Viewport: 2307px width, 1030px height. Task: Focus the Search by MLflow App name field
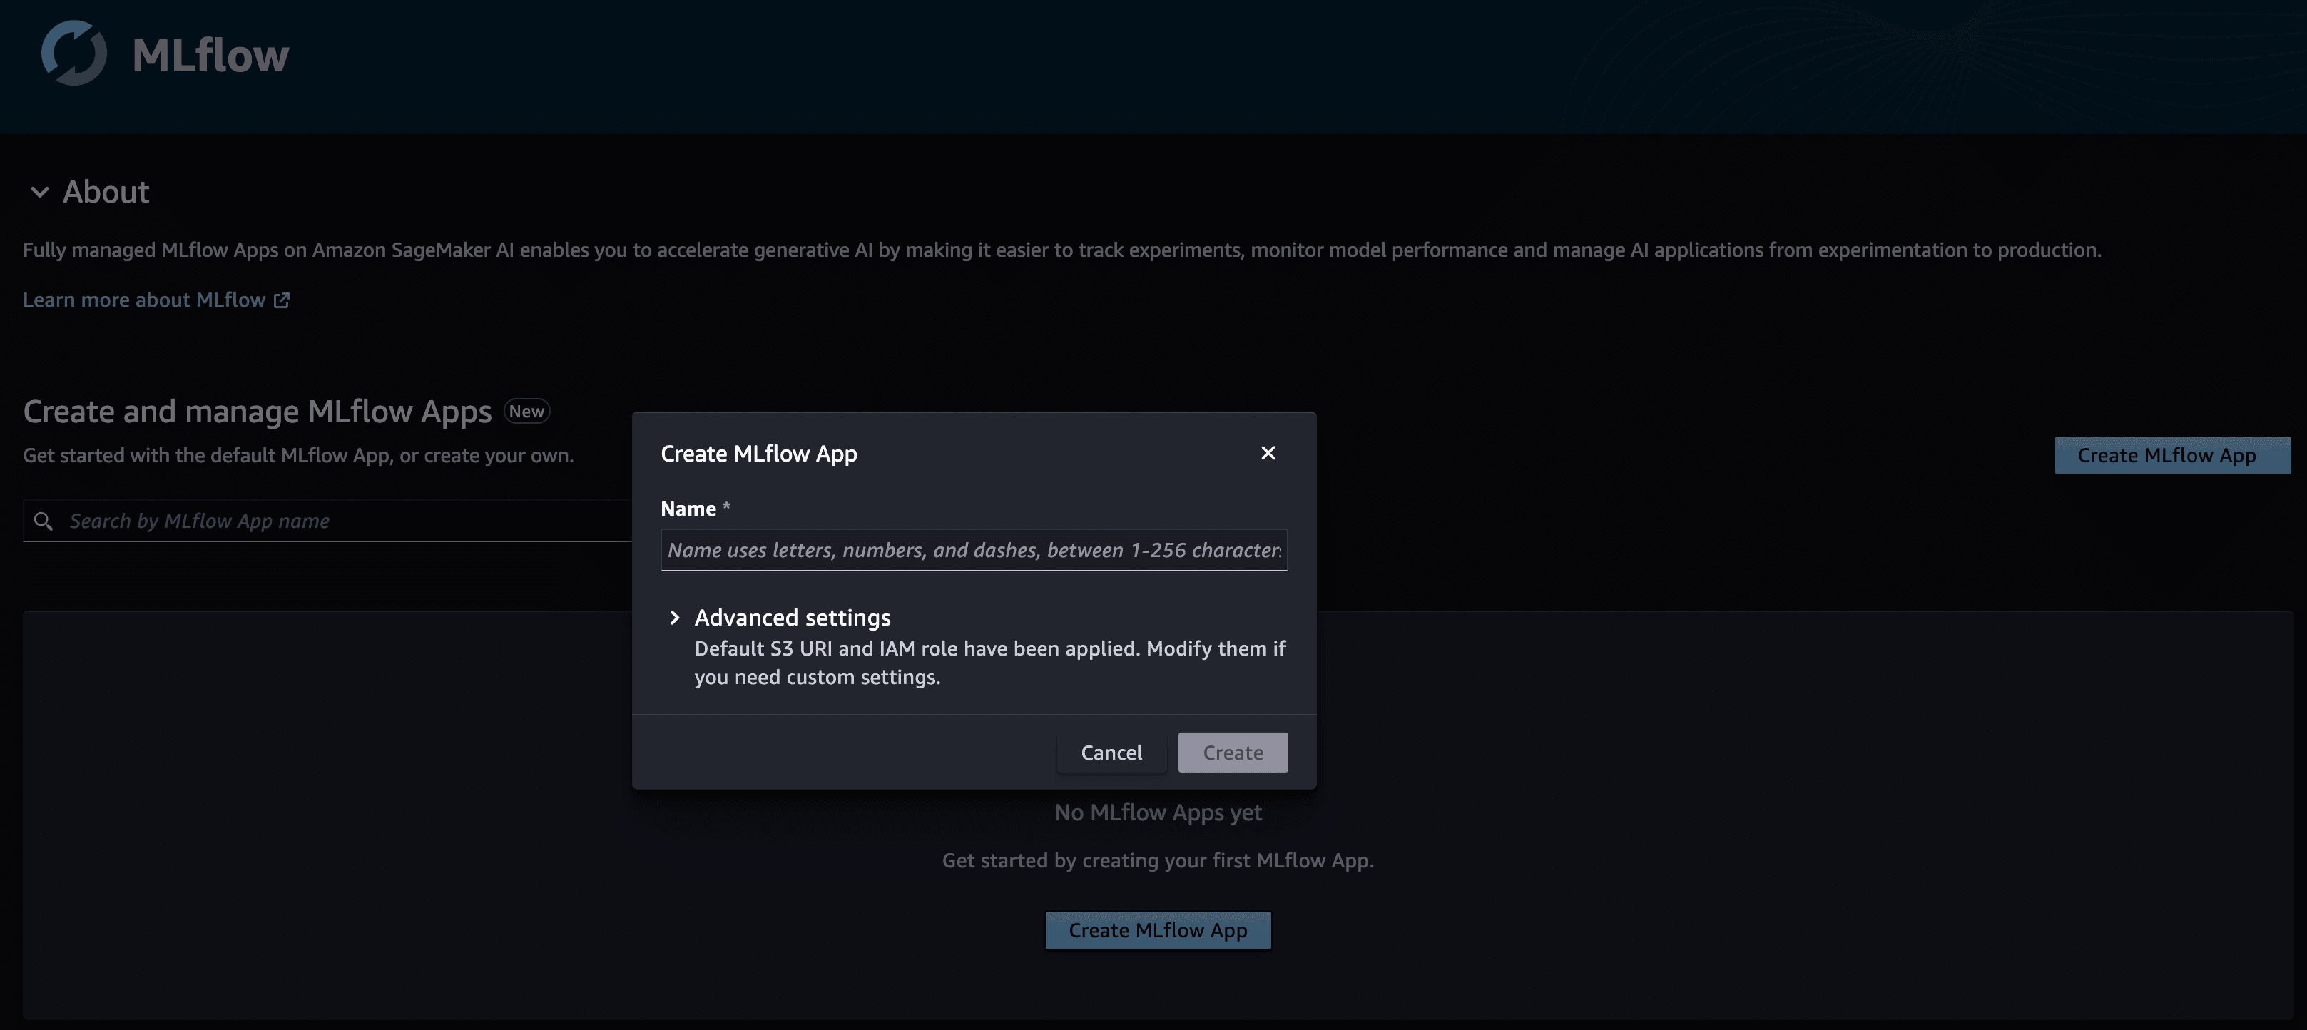pos(327,521)
